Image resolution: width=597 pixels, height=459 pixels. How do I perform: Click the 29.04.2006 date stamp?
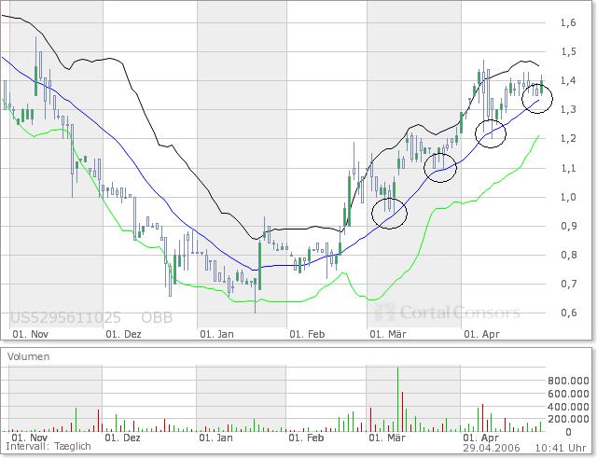point(500,449)
